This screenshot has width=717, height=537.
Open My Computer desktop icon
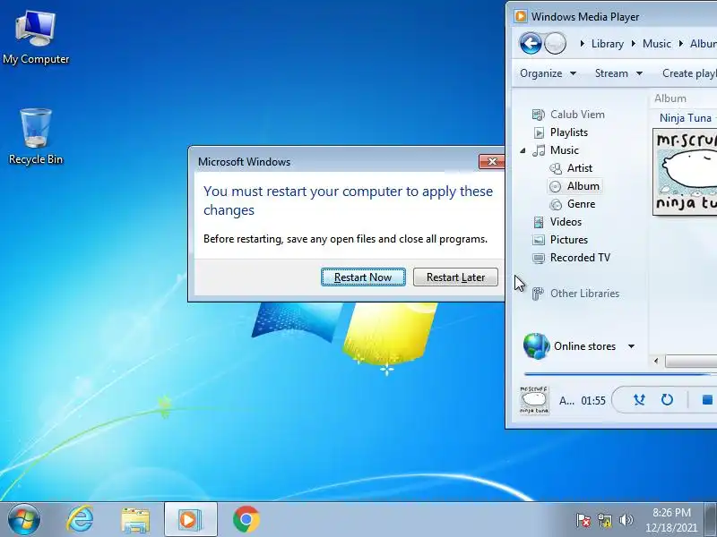click(36, 38)
